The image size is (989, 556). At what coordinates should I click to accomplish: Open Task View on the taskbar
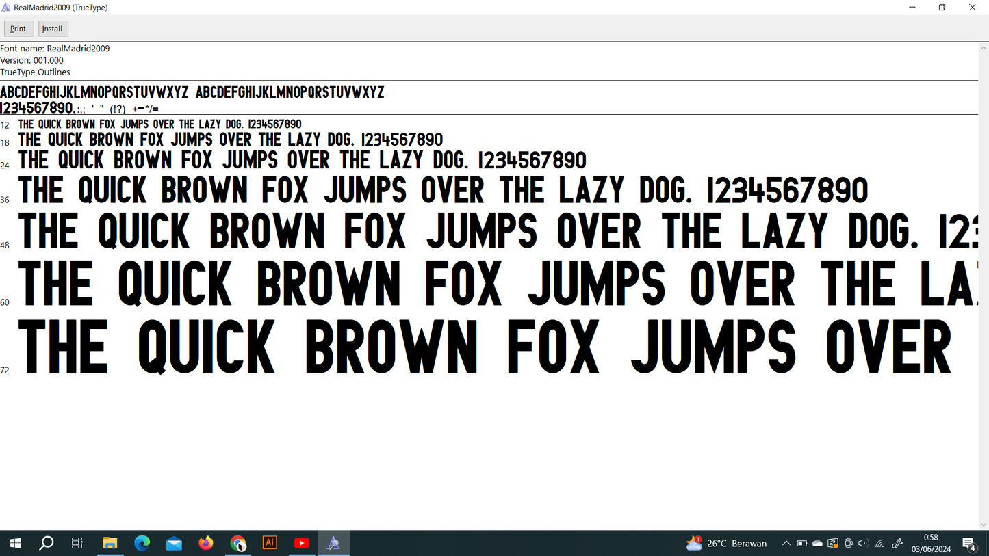click(77, 543)
